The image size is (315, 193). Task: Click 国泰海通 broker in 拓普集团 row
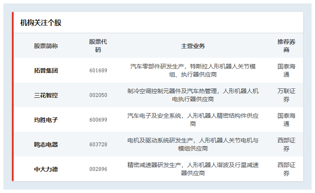[286, 71]
